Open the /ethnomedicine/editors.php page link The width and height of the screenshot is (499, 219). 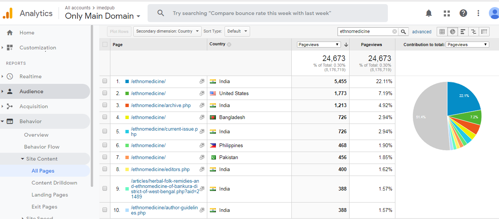[x=160, y=169]
